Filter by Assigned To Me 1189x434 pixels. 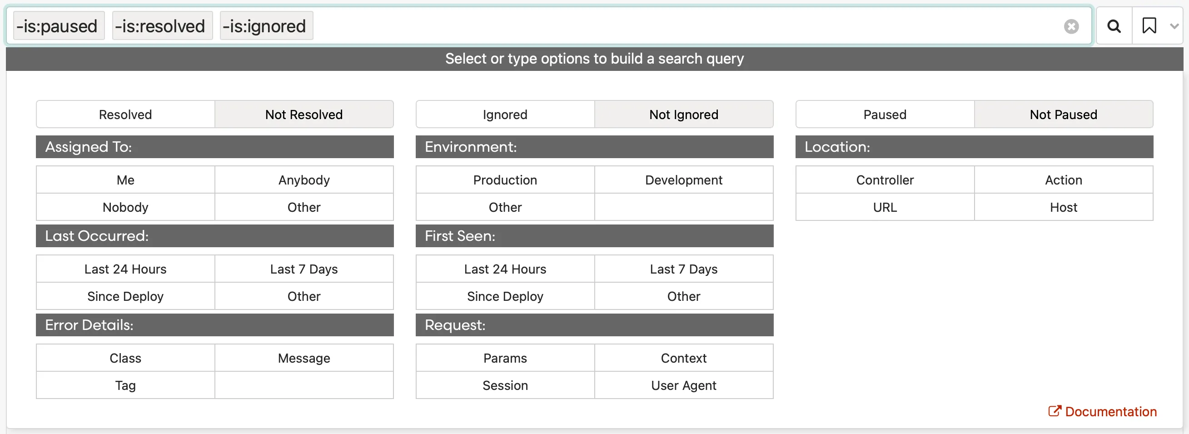(125, 180)
